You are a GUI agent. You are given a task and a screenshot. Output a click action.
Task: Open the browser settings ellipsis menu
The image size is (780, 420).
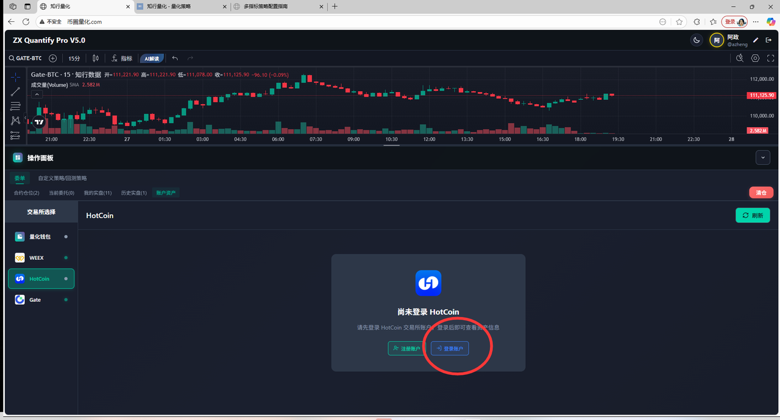pyautogui.click(x=756, y=21)
